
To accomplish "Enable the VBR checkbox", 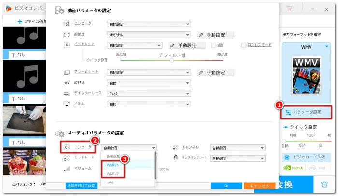I will pos(213,45).
